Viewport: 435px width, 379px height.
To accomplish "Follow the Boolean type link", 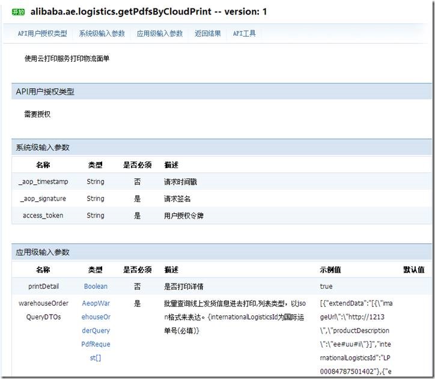I will (x=96, y=287).
